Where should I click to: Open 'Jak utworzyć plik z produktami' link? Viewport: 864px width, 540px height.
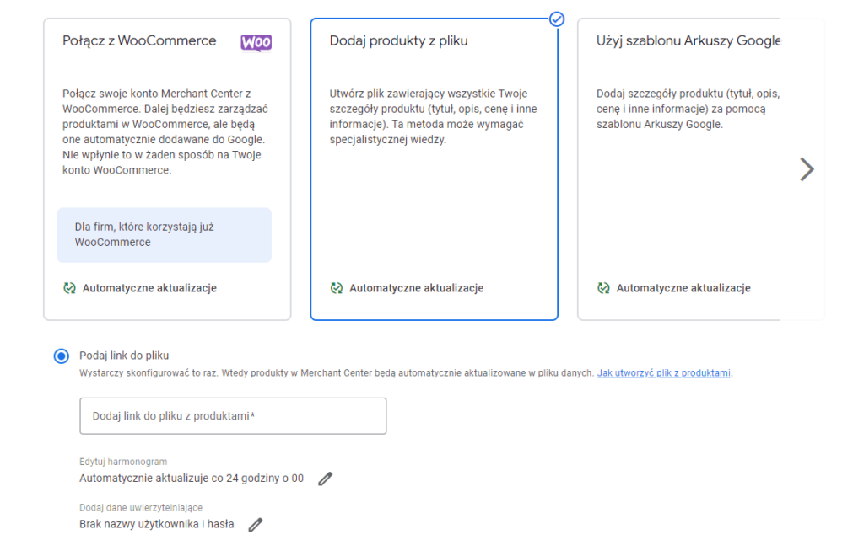(x=664, y=373)
